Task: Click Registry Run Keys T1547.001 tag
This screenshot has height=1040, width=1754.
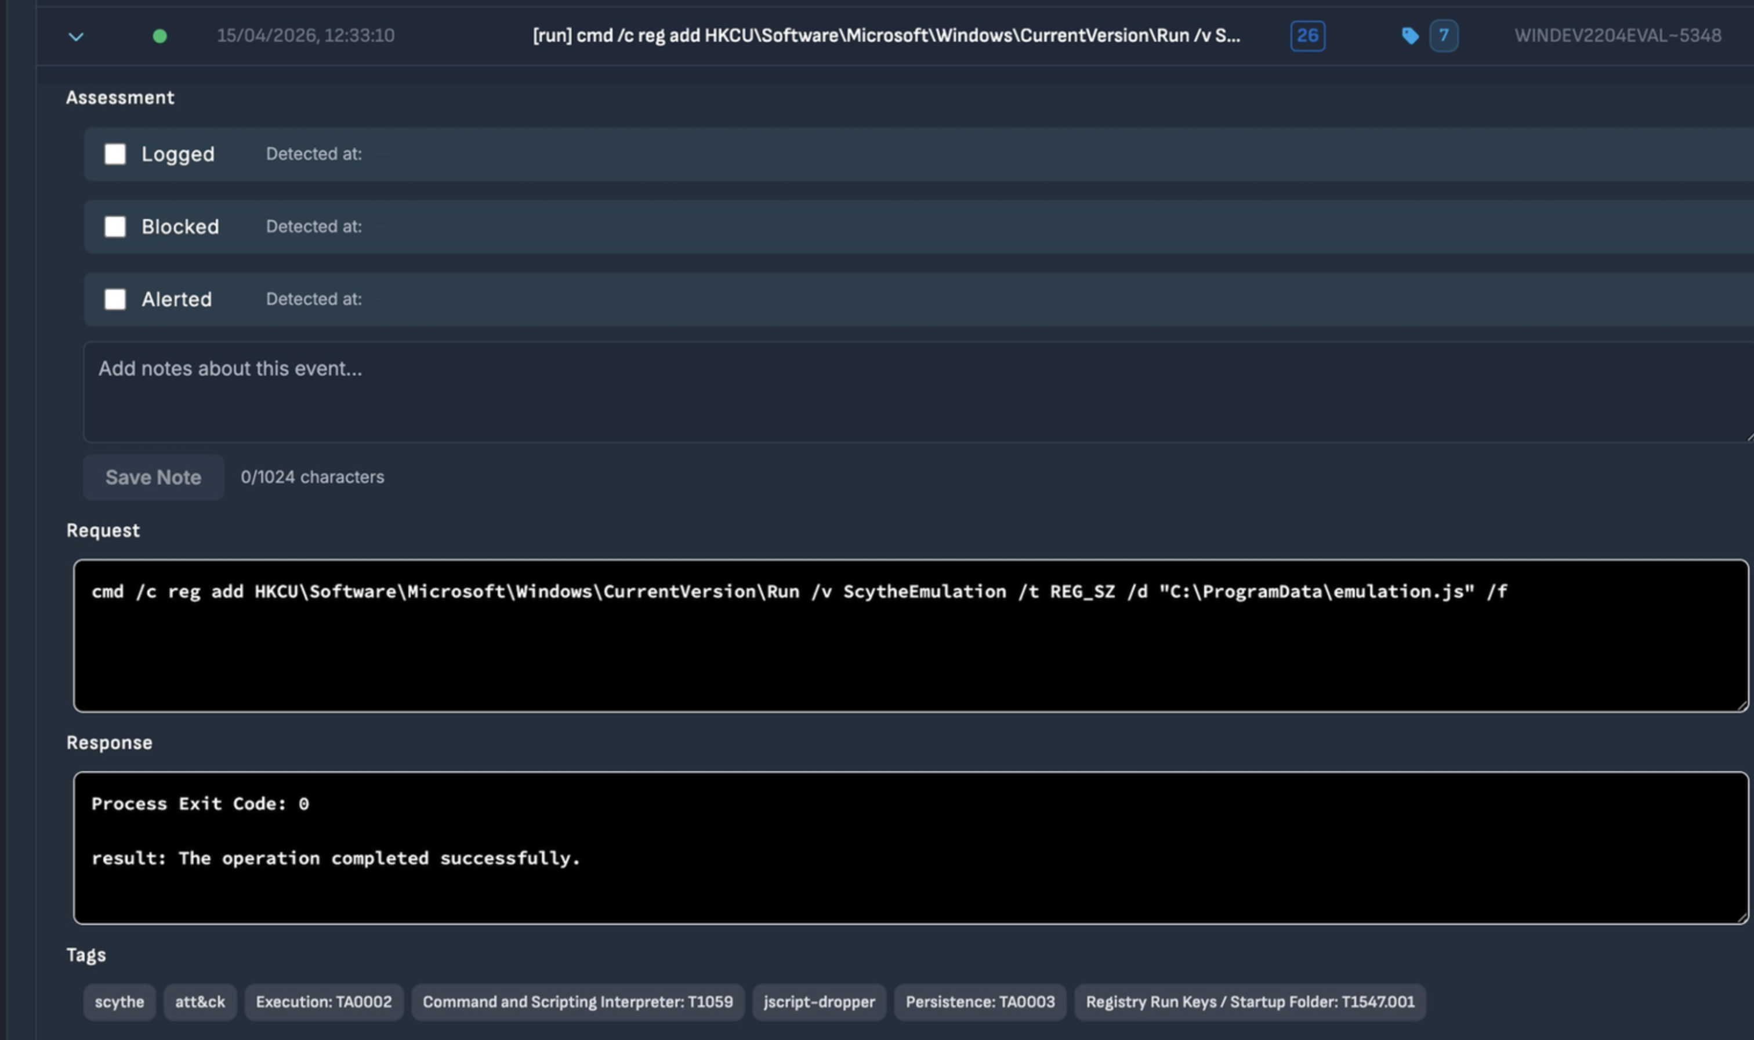Action: 1249,1002
